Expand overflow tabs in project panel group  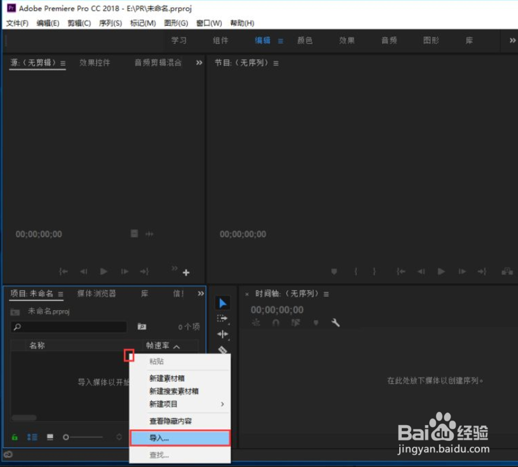[201, 294]
